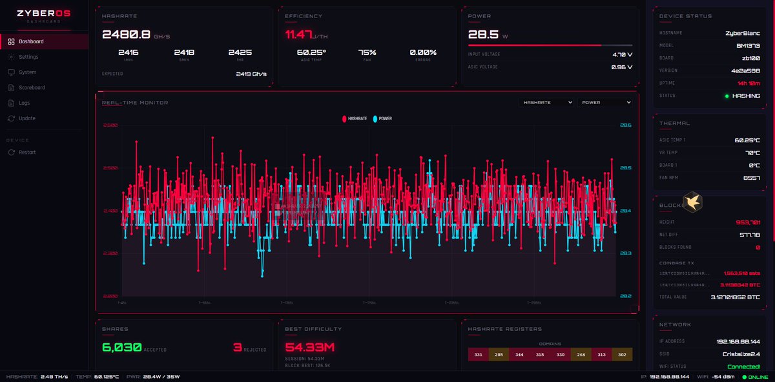The image size is (775, 382).
Task: Click the green ONLINE indicator dot
Action: tap(743, 377)
